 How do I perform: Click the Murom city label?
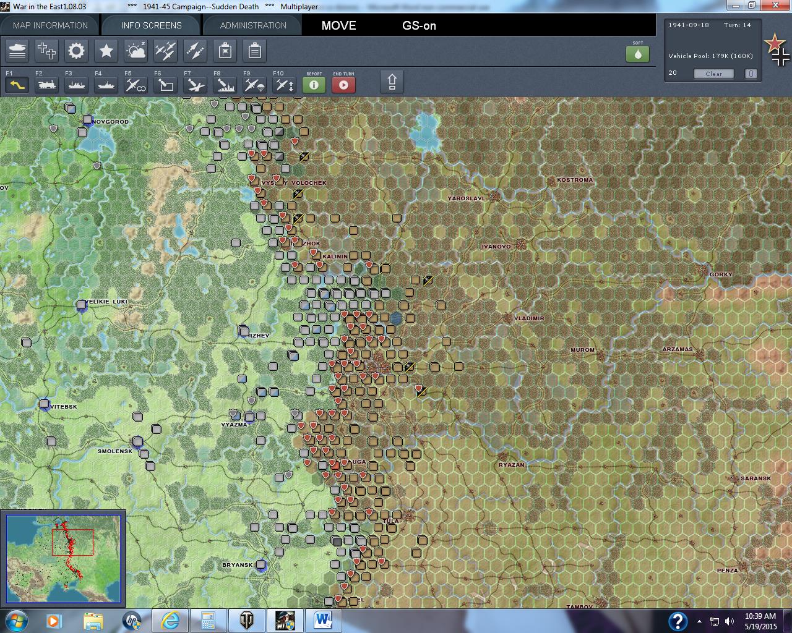[x=582, y=350]
